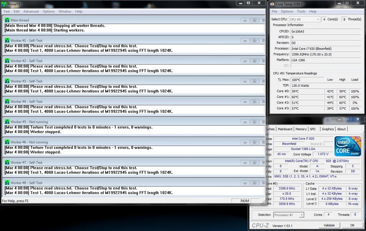Open the File menu in Core Temp
Image resolution: width=366 pixels, height=231 pixels.
coord(274,11)
